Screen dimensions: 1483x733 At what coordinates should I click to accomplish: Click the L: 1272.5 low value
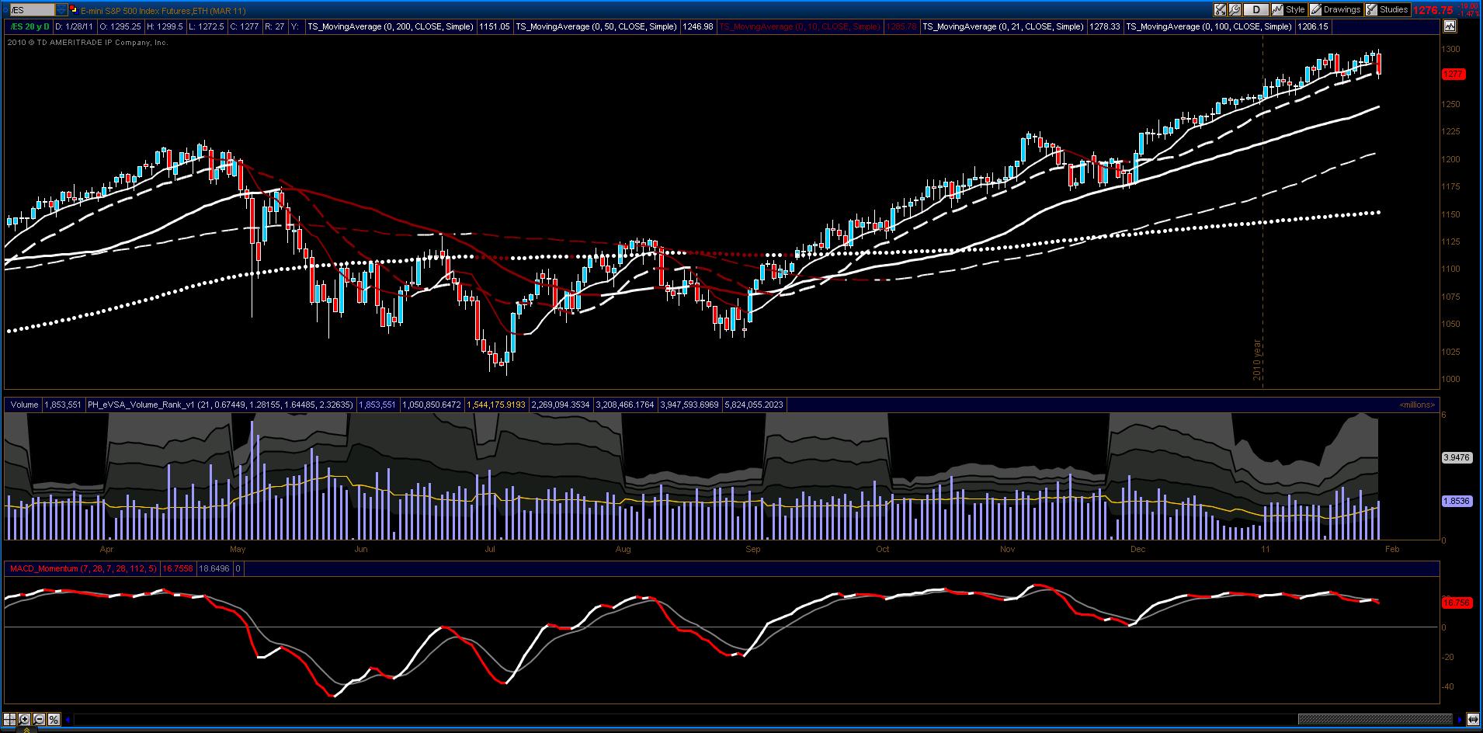point(207,26)
